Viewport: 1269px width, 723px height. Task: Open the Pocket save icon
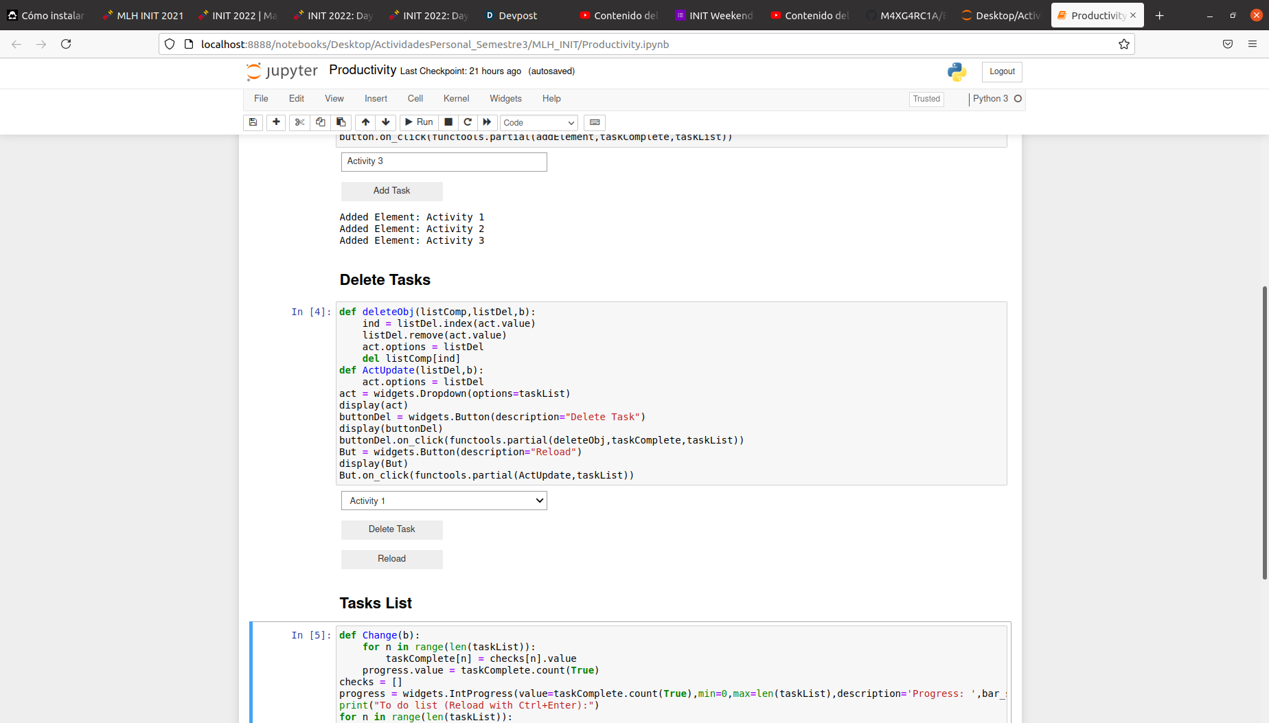click(x=1228, y=44)
